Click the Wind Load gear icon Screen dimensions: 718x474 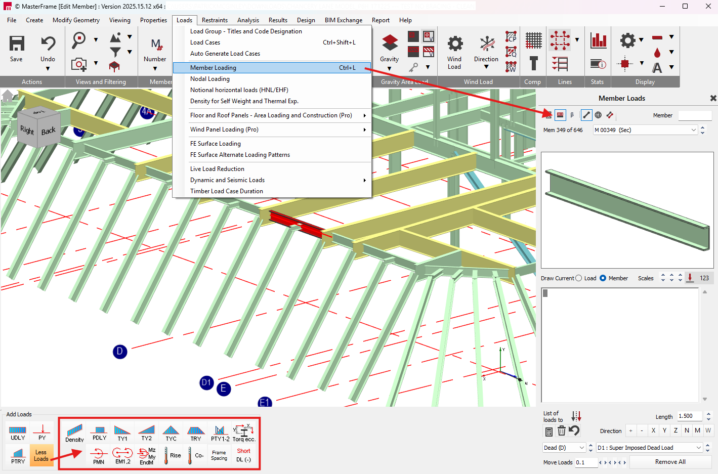(454, 44)
